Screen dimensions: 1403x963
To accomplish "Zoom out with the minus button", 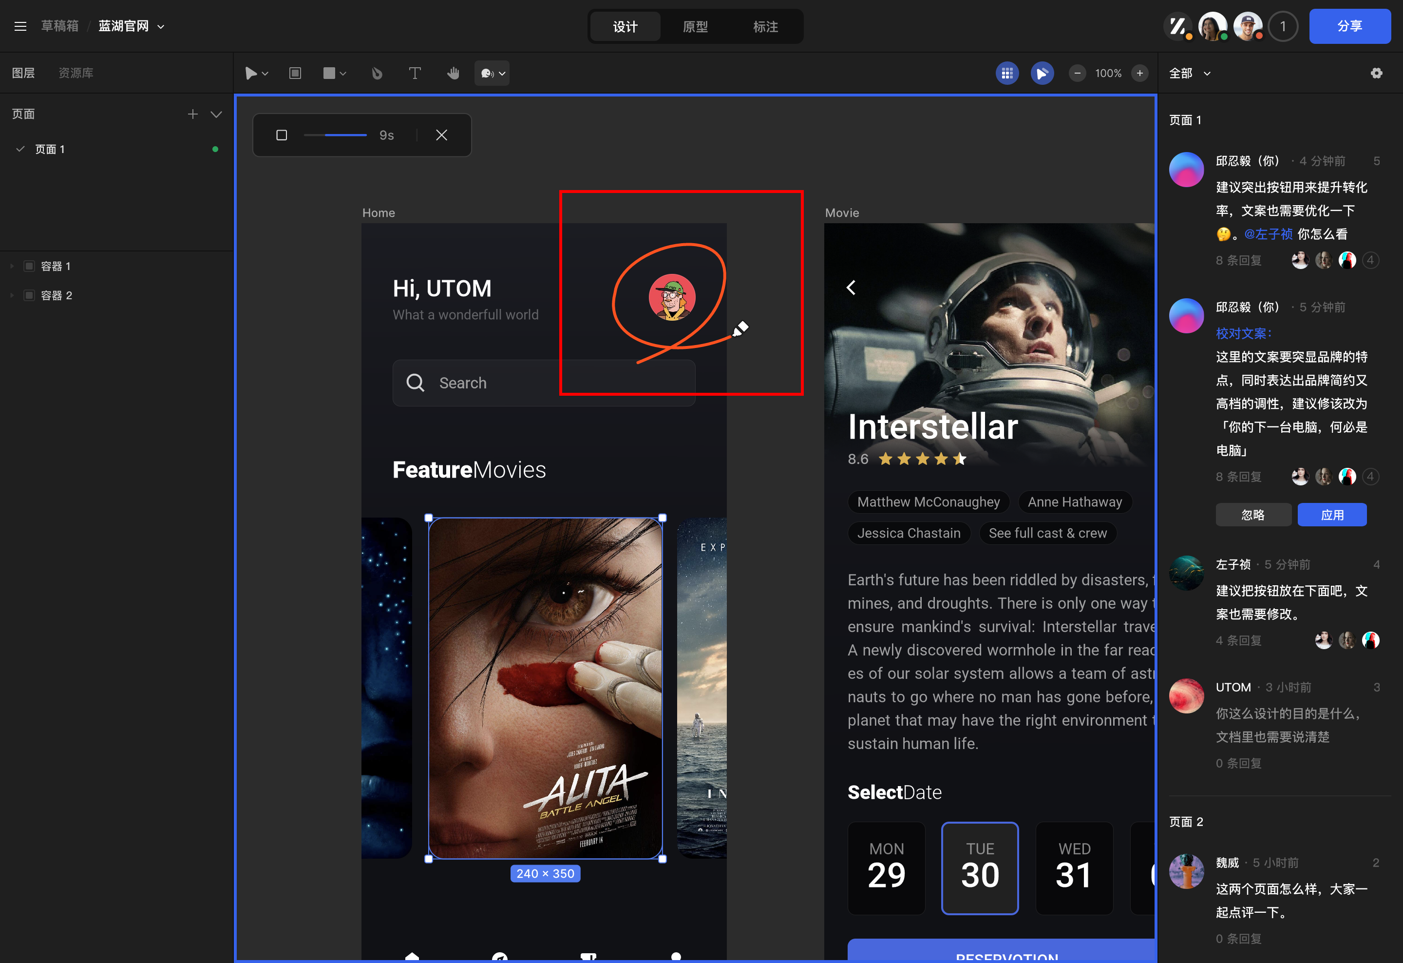I will pyautogui.click(x=1077, y=73).
